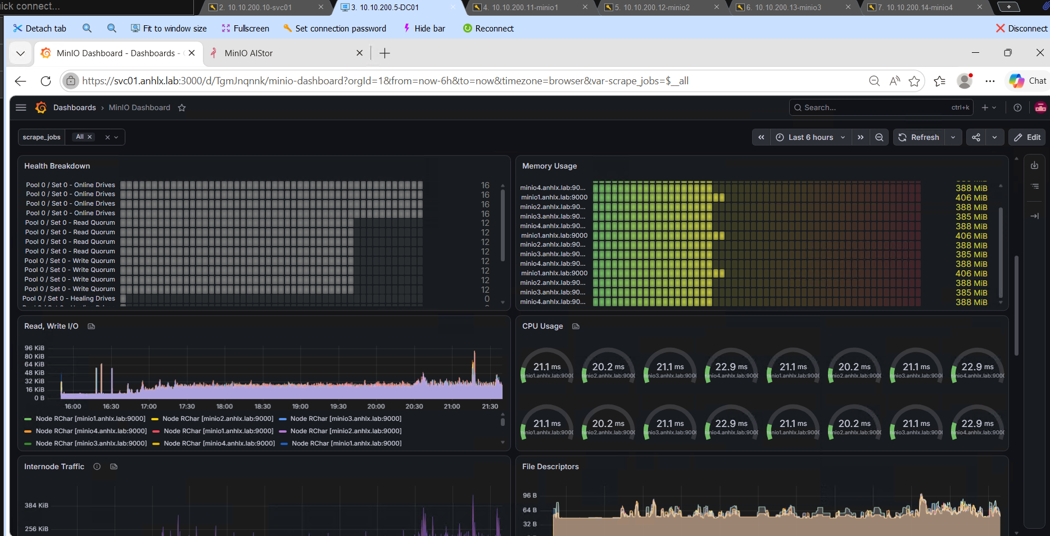Open Copilot Chat in the browser
1050x536 pixels.
tap(1028, 81)
